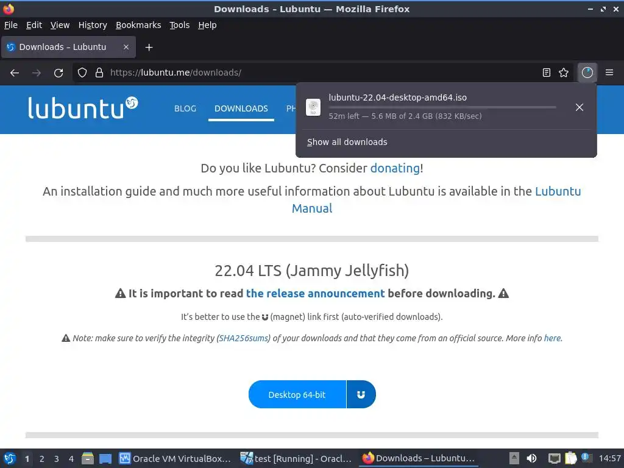Reload the current page

pos(58,73)
